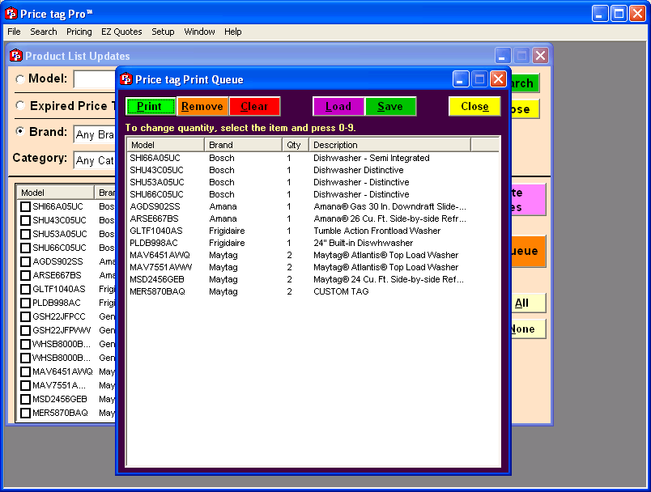Open the Setup menu
651x492 pixels.
(163, 32)
